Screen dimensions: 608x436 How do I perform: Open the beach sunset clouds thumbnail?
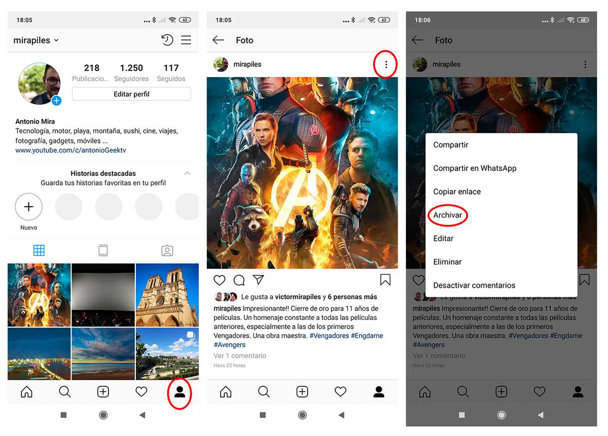tap(103, 354)
